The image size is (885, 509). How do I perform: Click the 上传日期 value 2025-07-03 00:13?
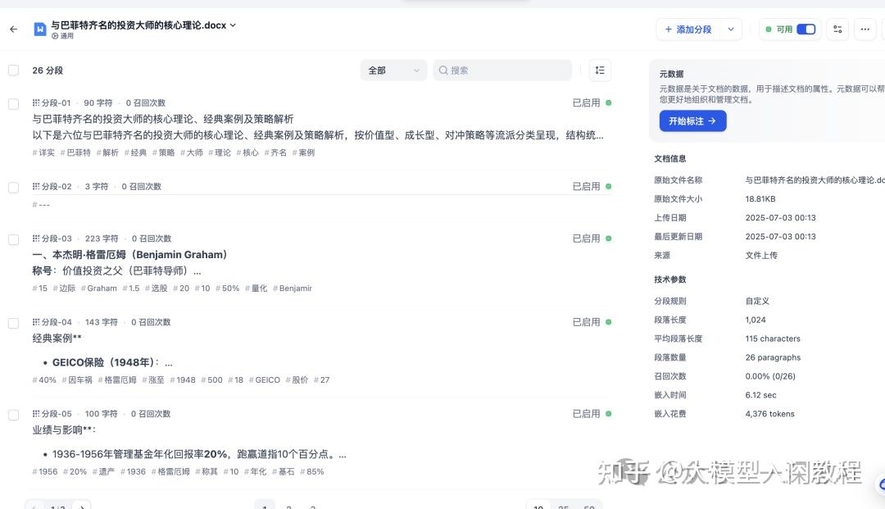(781, 217)
